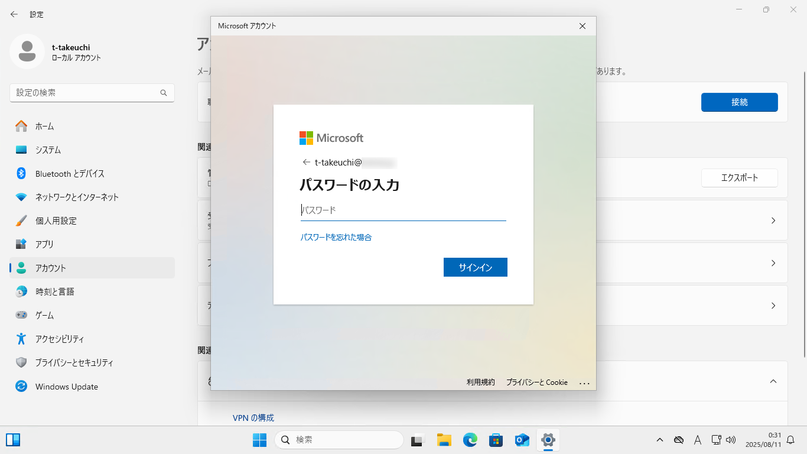Open Outlook from the taskbar
This screenshot has height=454, width=807.
click(522, 440)
